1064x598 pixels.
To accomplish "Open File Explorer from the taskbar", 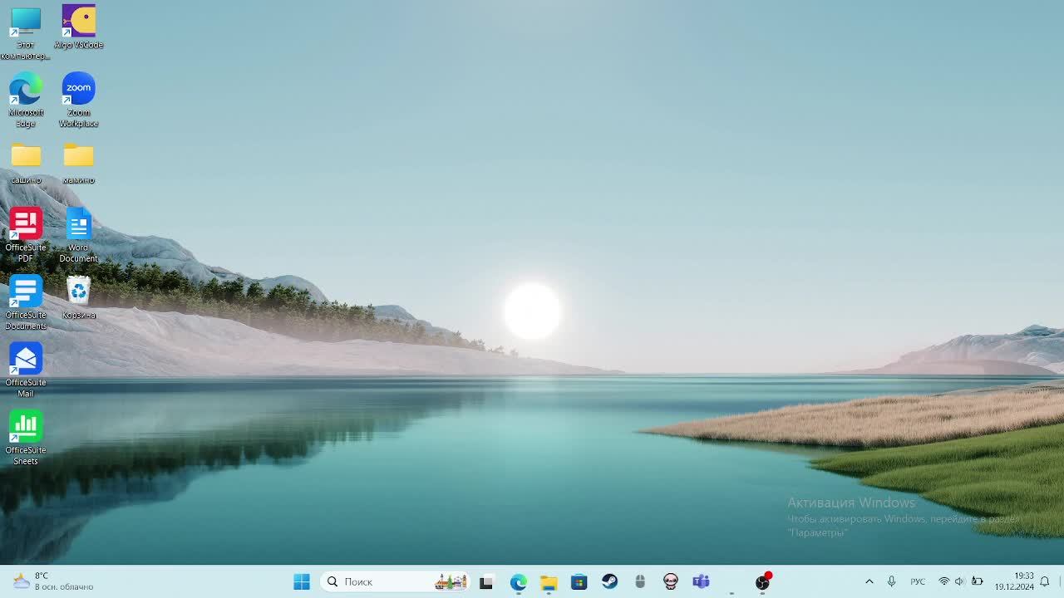I will (549, 582).
